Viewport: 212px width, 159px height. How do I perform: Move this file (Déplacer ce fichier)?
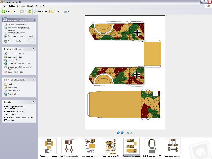13,57
